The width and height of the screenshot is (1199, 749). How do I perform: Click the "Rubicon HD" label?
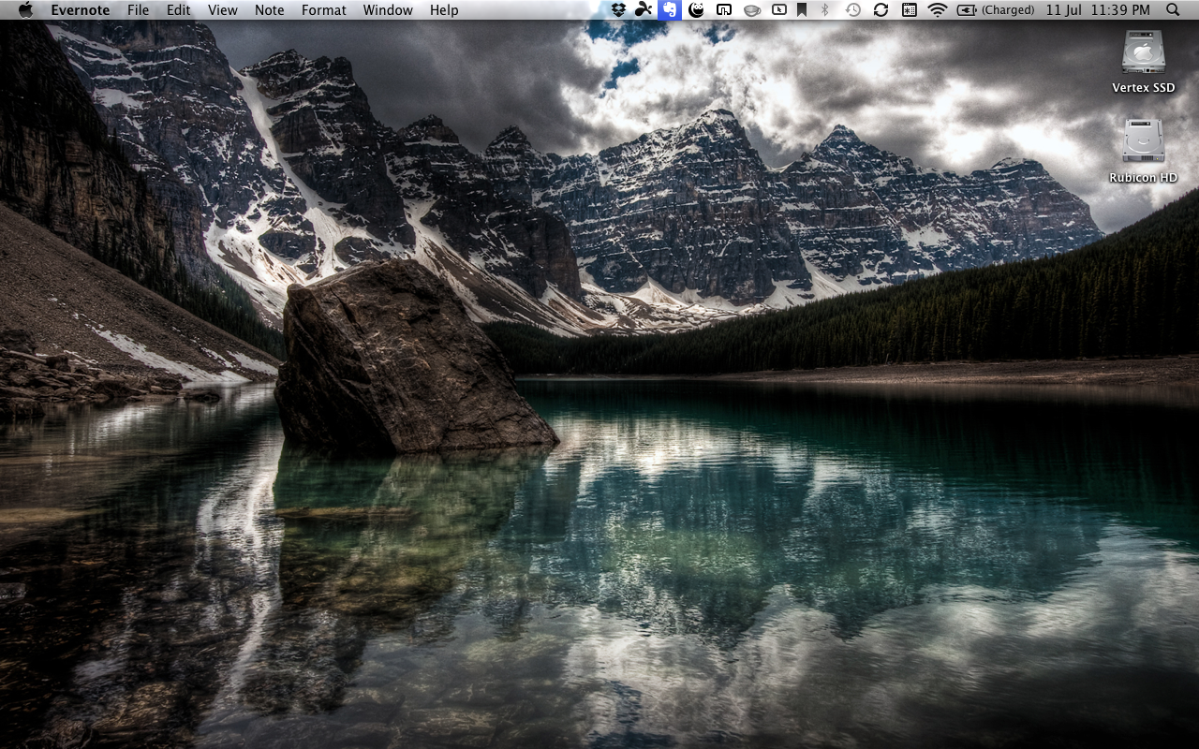pos(1143,177)
